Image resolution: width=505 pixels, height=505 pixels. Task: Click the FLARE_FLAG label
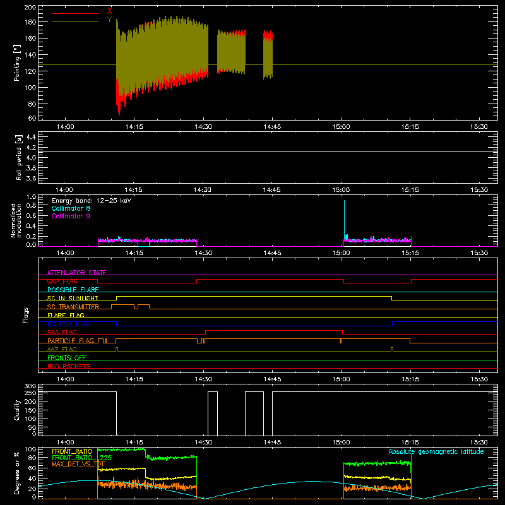click(66, 315)
